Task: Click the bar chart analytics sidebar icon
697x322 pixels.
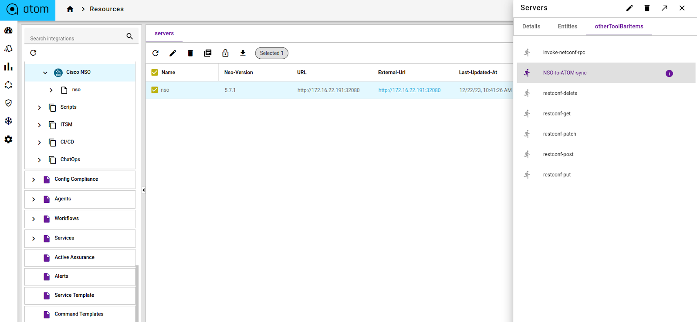Action: 8,66
